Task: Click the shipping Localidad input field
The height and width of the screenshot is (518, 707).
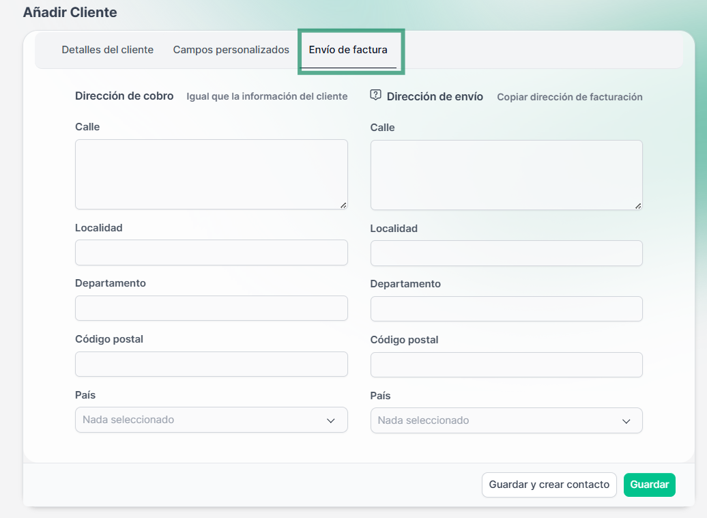Action: [x=506, y=253]
